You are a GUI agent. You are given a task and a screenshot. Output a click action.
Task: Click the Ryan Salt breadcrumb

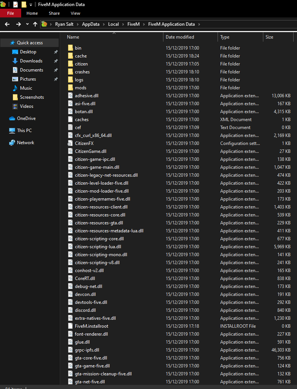pyautogui.click(x=64, y=24)
